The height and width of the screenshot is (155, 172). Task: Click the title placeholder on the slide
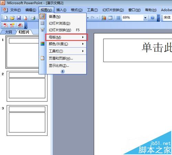pyautogui.click(x=138, y=50)
